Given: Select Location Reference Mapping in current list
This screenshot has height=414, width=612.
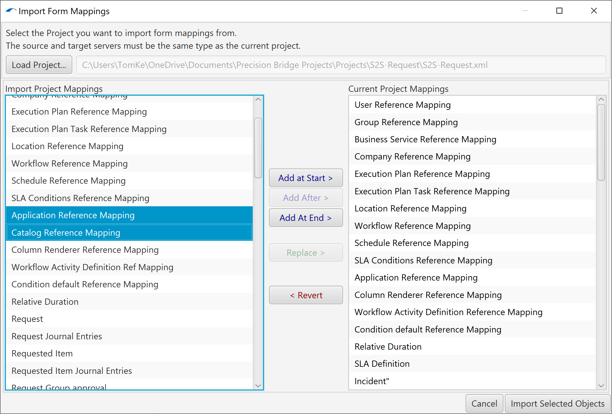Looking at the screenshot, I should point(473,208).
